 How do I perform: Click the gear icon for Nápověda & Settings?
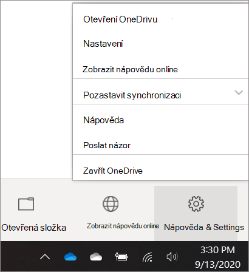[196, 204]
